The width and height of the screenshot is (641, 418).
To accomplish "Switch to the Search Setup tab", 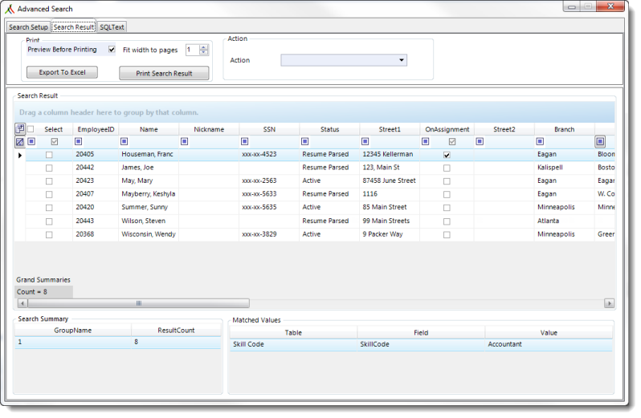I will pos(28,27).
